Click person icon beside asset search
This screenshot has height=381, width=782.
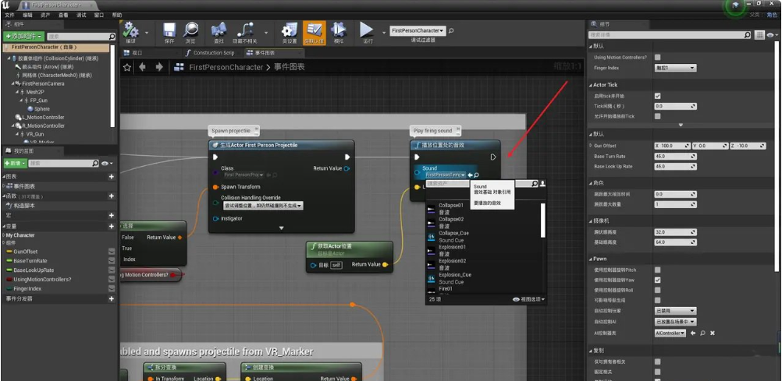point(542,184)
